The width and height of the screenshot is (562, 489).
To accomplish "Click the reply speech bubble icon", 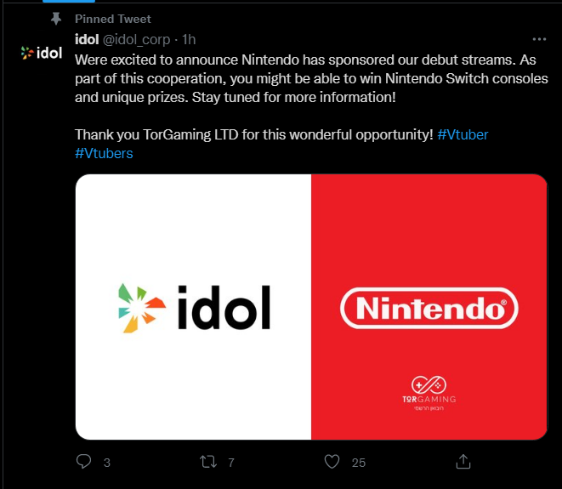I will tap(83, 462).
